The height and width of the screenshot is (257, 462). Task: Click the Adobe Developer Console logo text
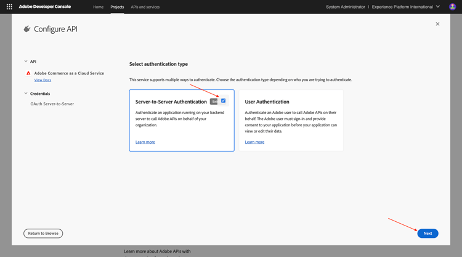tap(45, 7)
